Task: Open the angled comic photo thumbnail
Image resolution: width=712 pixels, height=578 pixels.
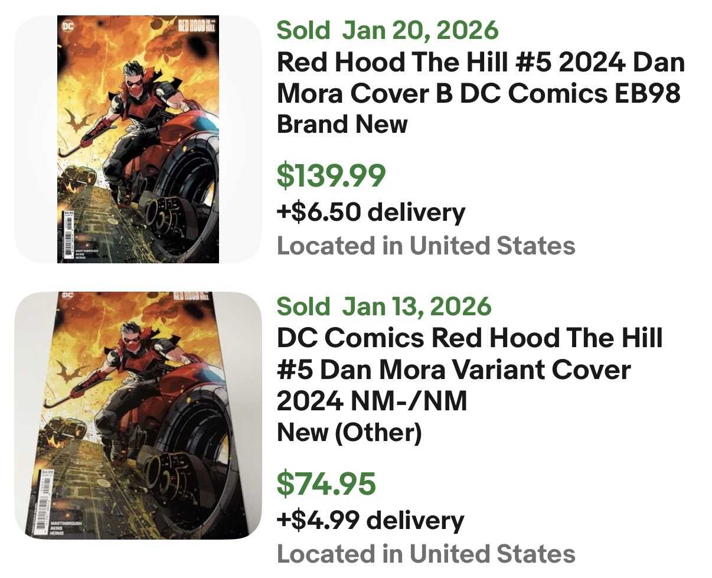Action: click(138, 415)
